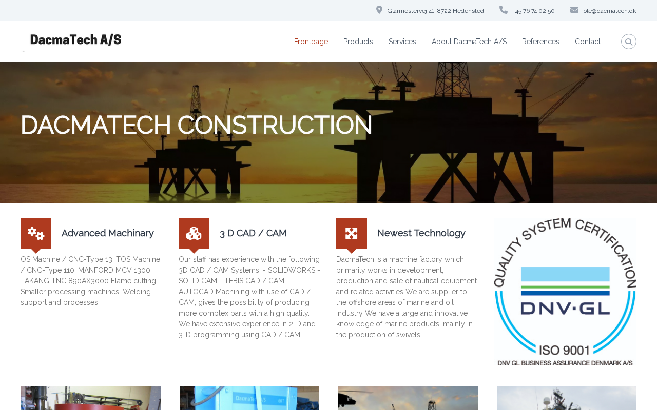Click the OS Machine / CNC-Type description text
657x410 pixels.
click(91, 281)
